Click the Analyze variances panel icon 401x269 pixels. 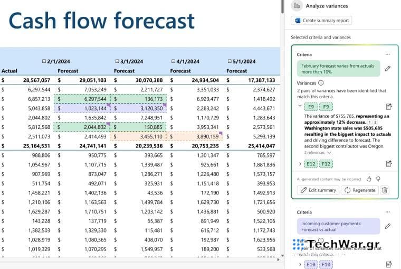click(x=297, y=6)
